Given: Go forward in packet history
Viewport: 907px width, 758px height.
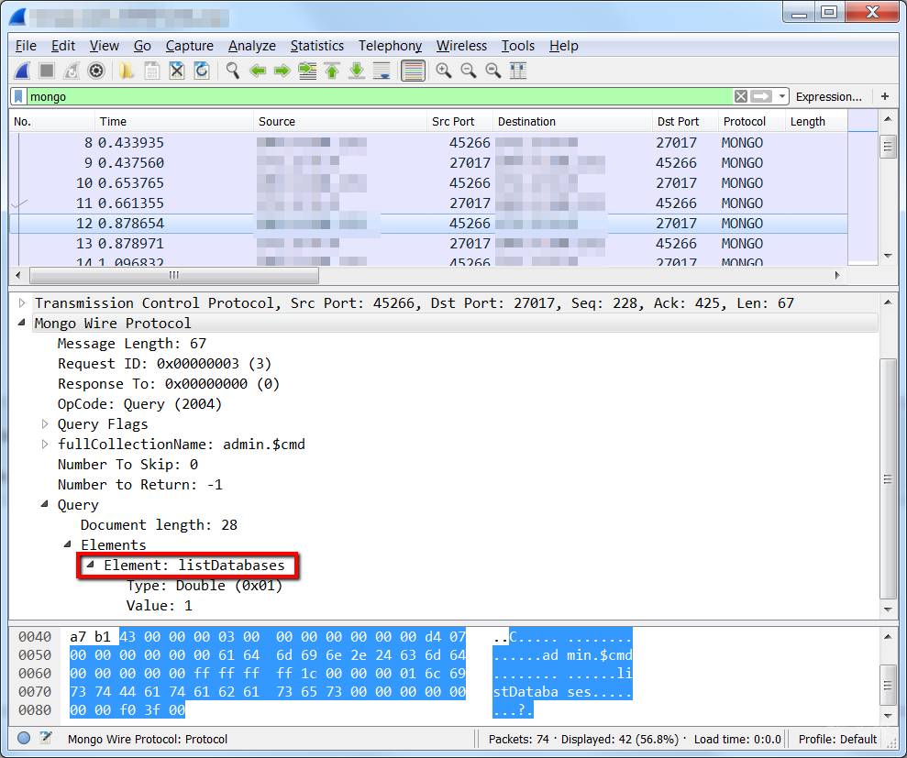Looking at the screenshot, I should 282,71.
